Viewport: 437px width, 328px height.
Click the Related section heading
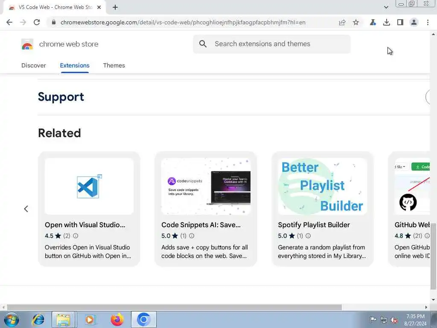click(x=59, y=133)
